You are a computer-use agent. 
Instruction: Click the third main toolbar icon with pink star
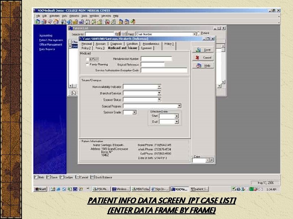(x=50, y=21)
